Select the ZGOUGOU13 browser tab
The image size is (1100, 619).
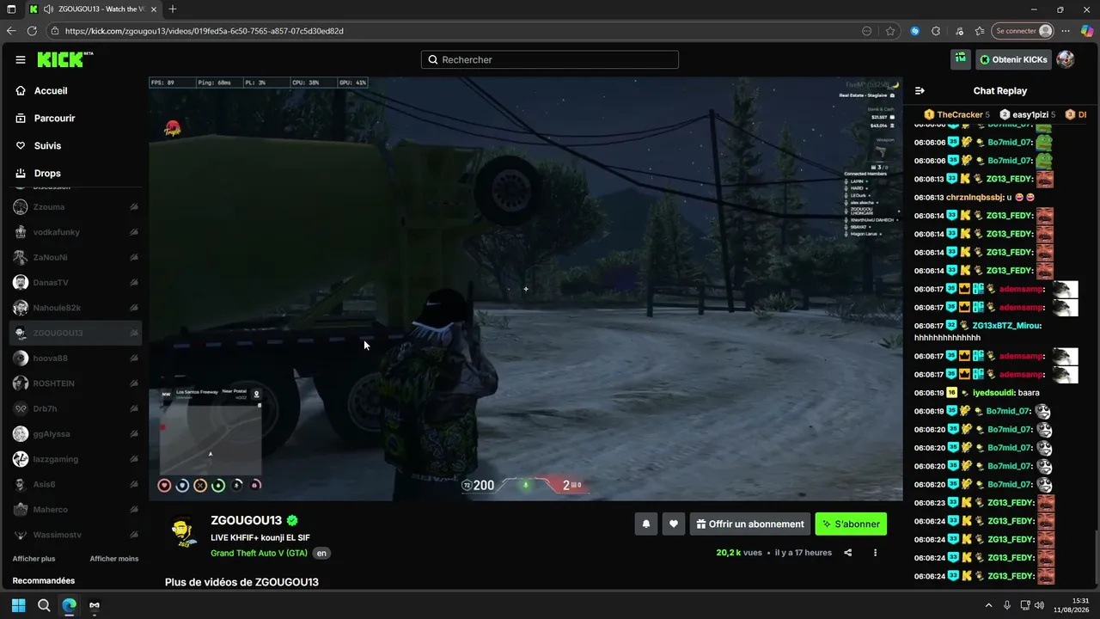(x=92, y=9)
